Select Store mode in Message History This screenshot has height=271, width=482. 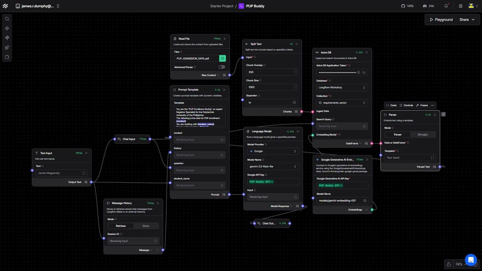click(x=146, y=226)
